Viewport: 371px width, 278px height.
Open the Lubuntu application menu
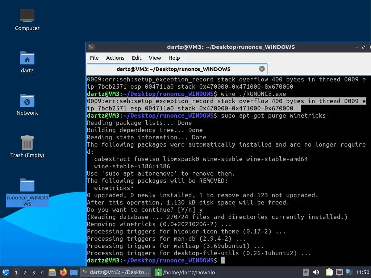(x=5, y=272)
